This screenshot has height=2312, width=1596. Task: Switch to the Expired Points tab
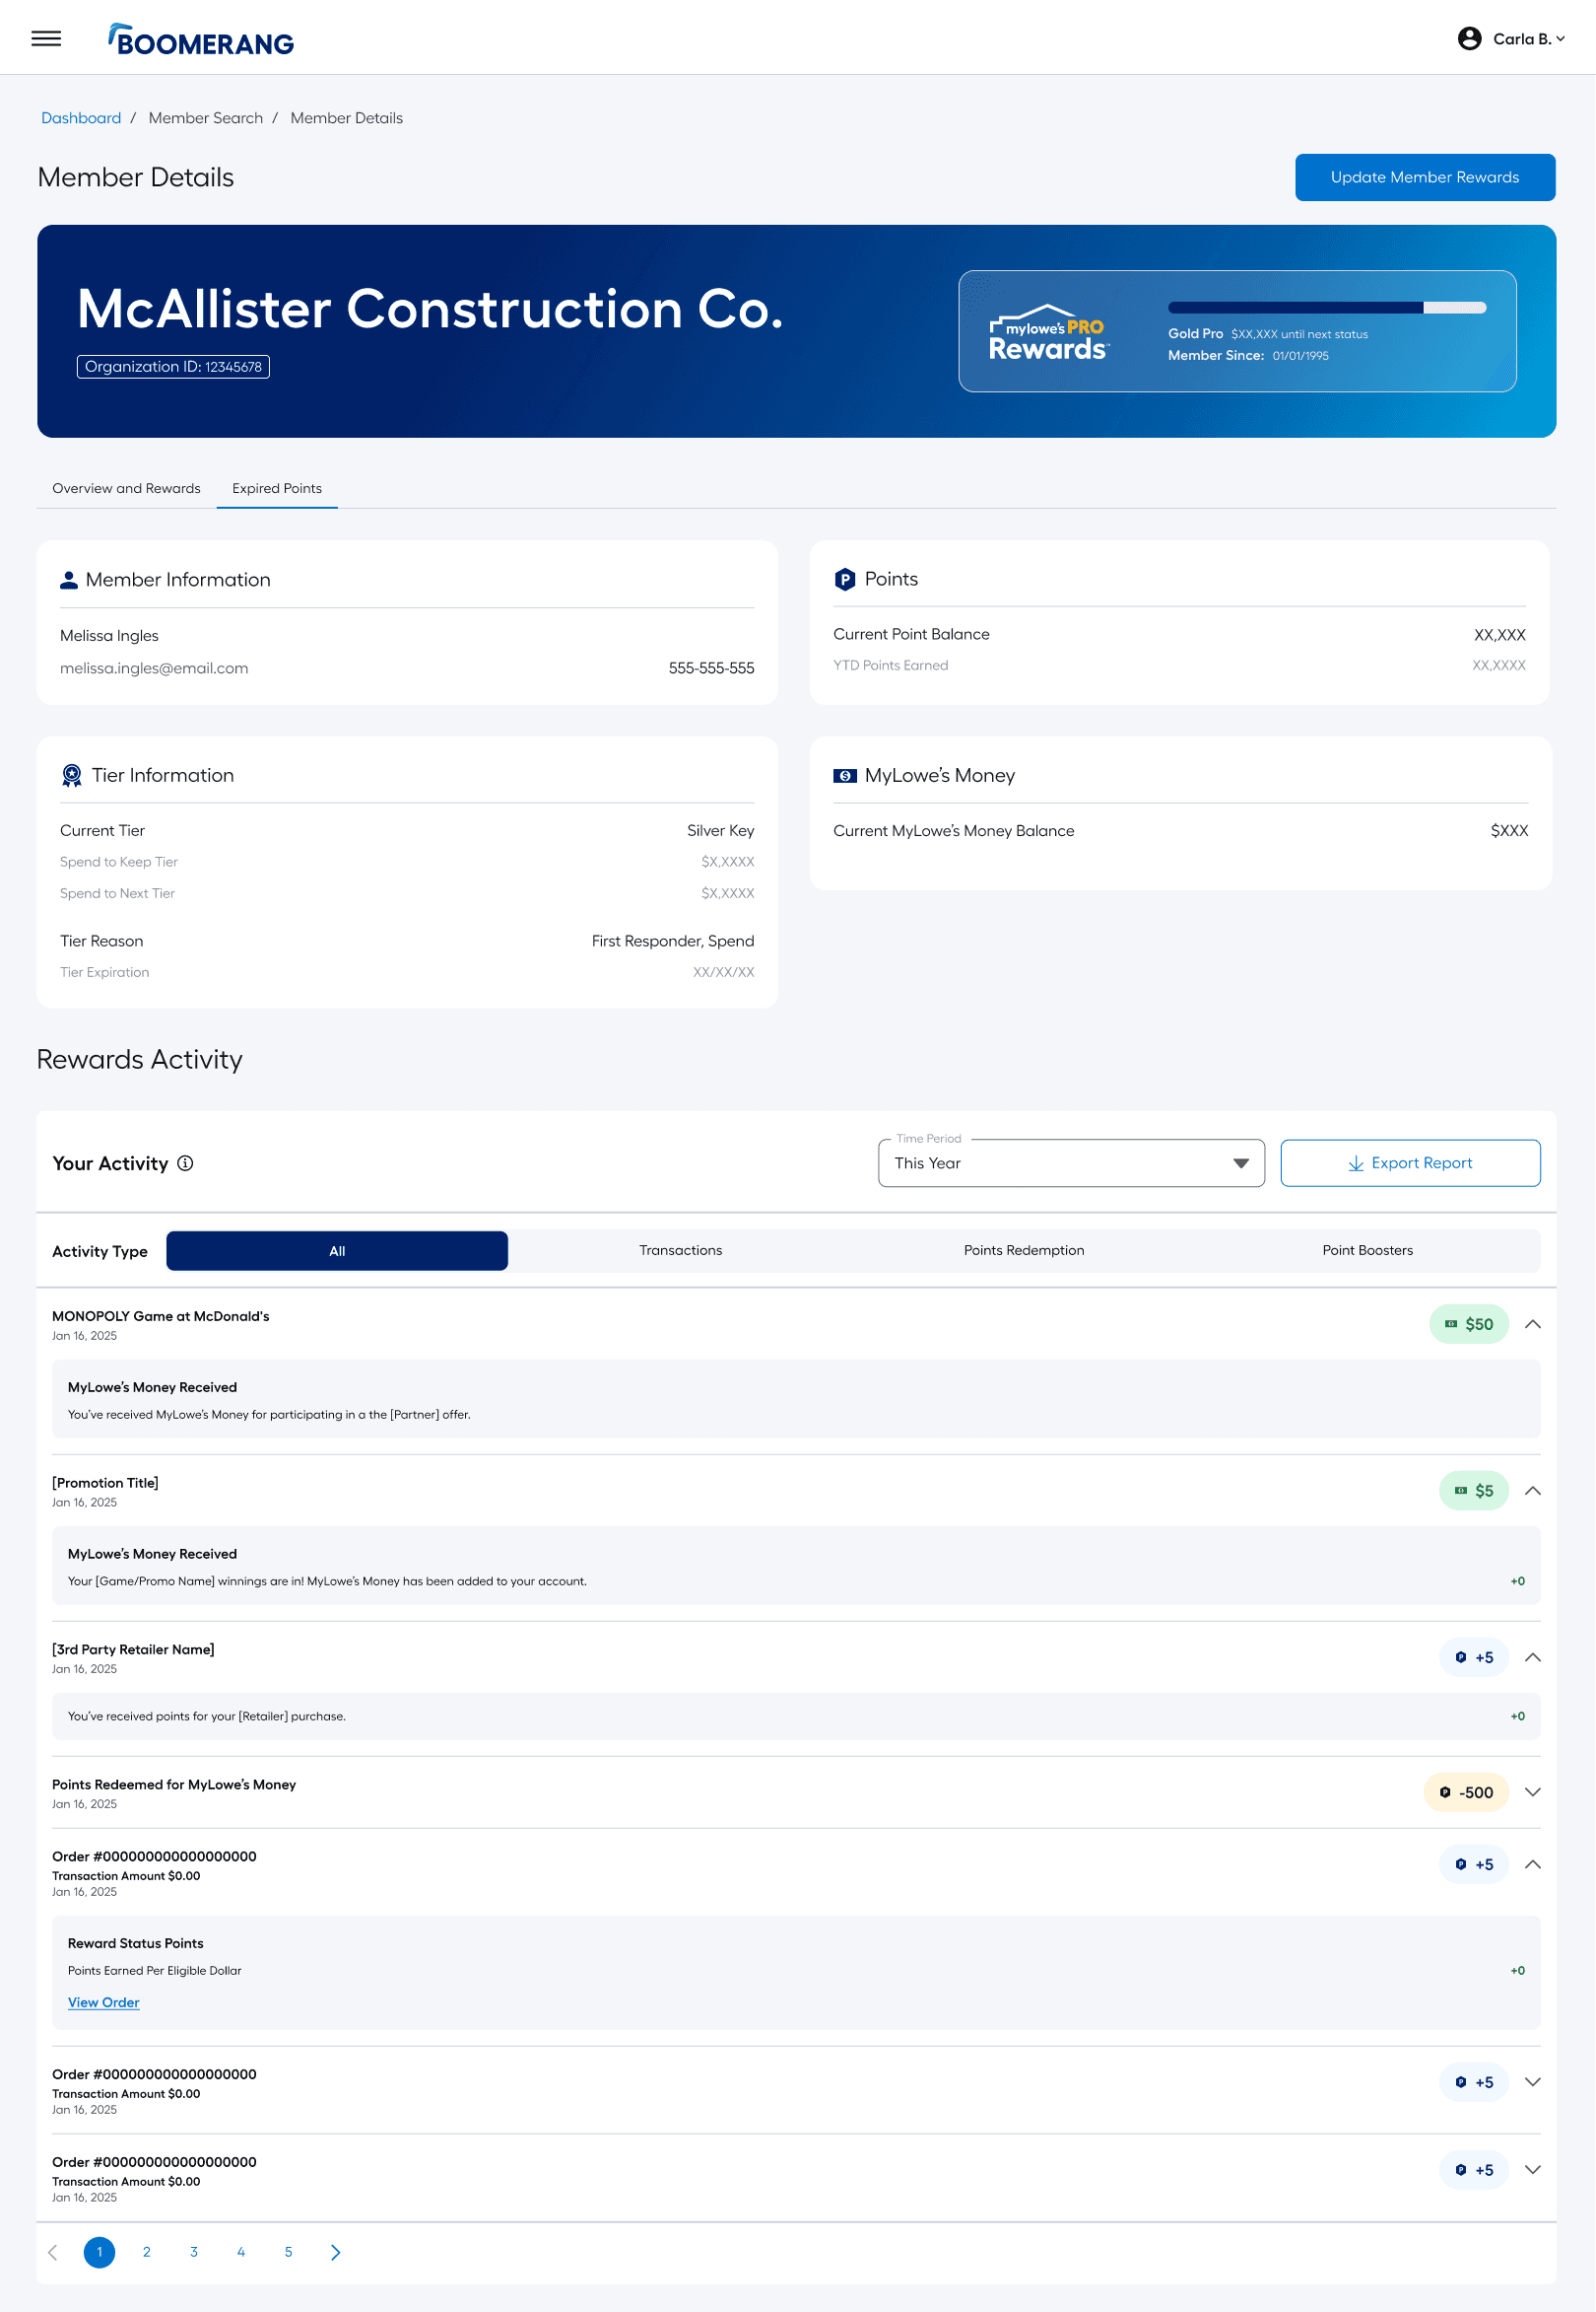(277, 488)
